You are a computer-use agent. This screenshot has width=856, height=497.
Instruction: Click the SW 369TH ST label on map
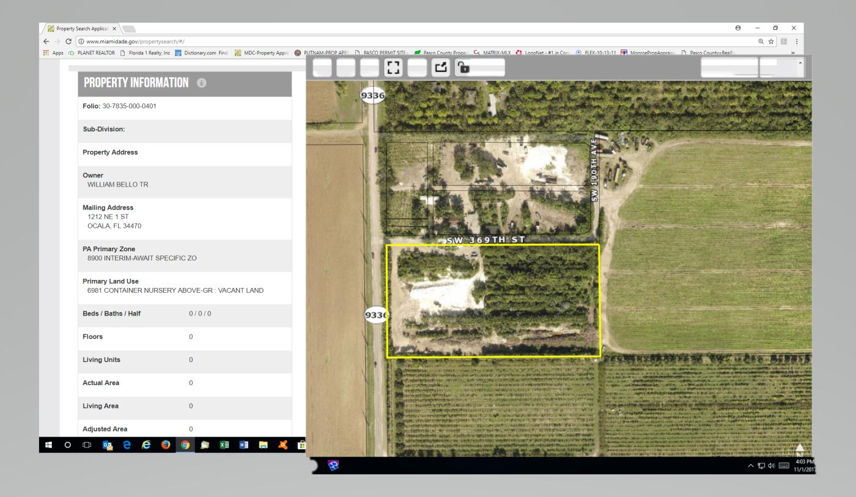(x=486, y=240)
